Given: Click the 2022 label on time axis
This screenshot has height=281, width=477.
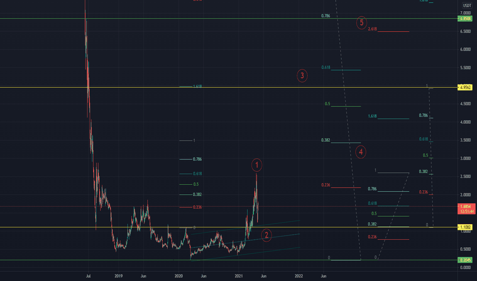Looking at the screenshot, I should [299, 276].
